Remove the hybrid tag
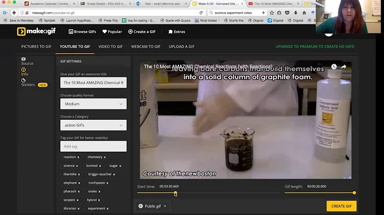Screen dimensions: 384x215 coord(99,200)
